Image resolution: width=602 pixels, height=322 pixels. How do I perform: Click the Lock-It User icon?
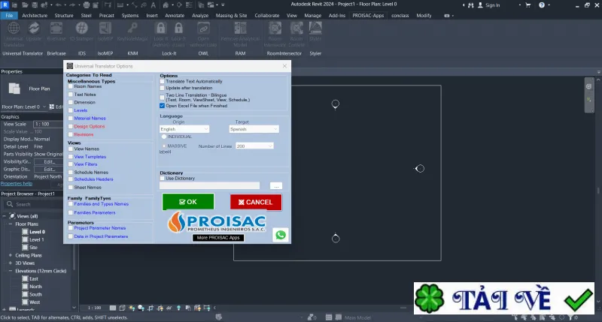click(178, 29)
